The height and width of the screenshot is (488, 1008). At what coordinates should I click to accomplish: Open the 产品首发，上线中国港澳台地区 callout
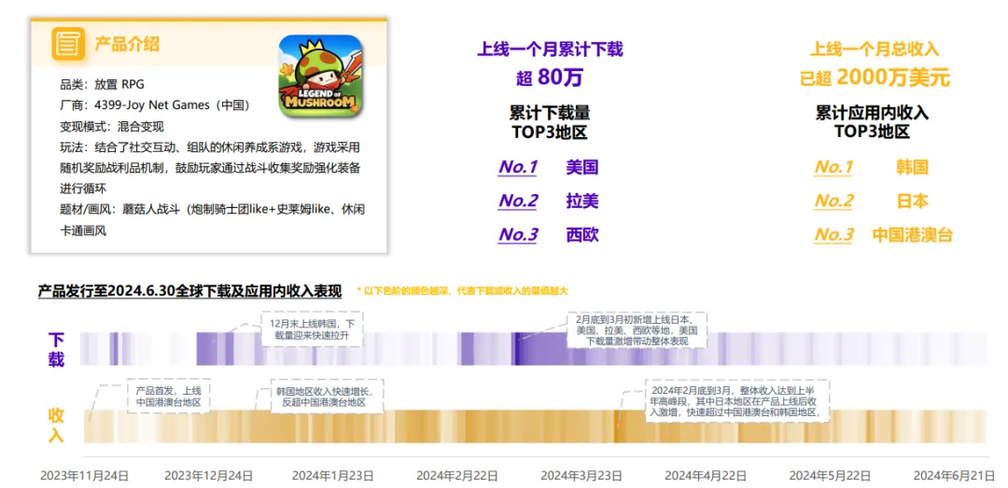[168, 396]
